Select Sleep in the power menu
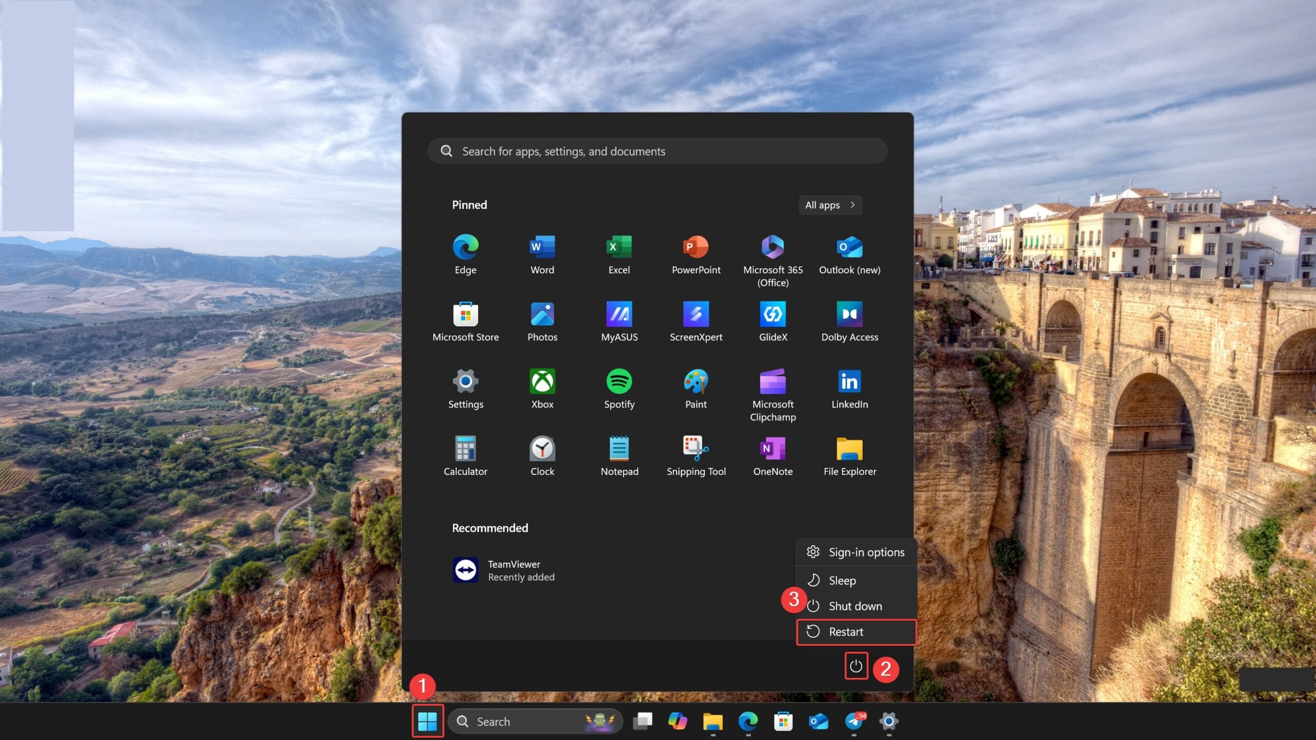 tap(856, 581)
